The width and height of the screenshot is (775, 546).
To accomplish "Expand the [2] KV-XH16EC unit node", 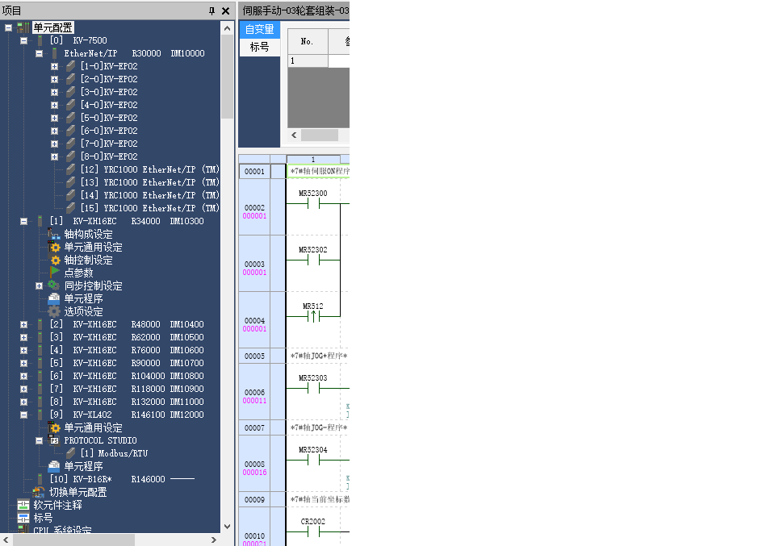I will pyautogui.click(x=23, y=324).
